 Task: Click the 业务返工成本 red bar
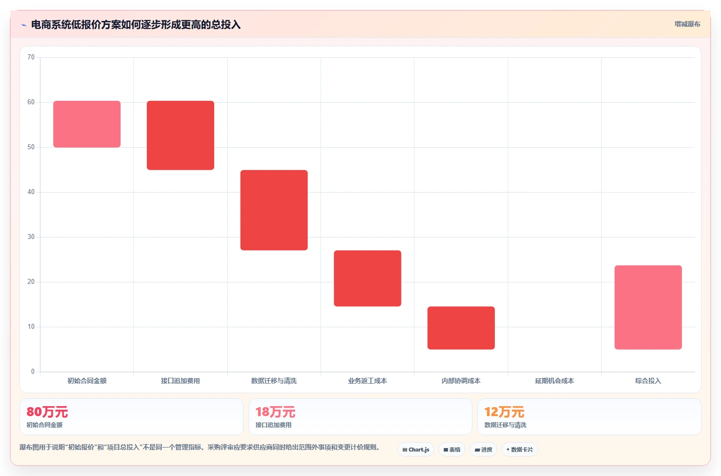tap(367, 278)
